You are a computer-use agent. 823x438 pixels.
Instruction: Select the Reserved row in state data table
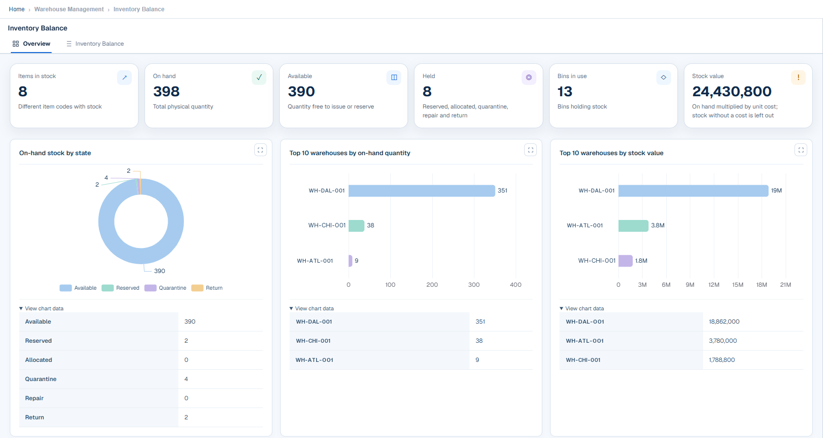point(141,341)
